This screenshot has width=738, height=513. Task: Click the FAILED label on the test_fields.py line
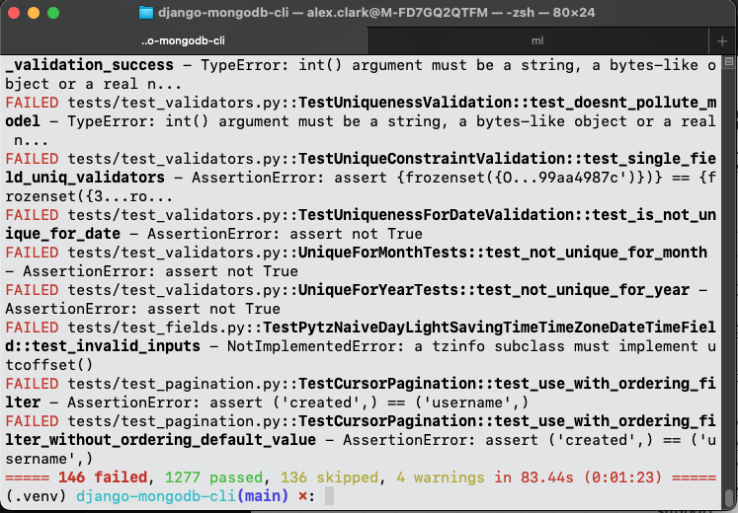[x=32, y=328]
